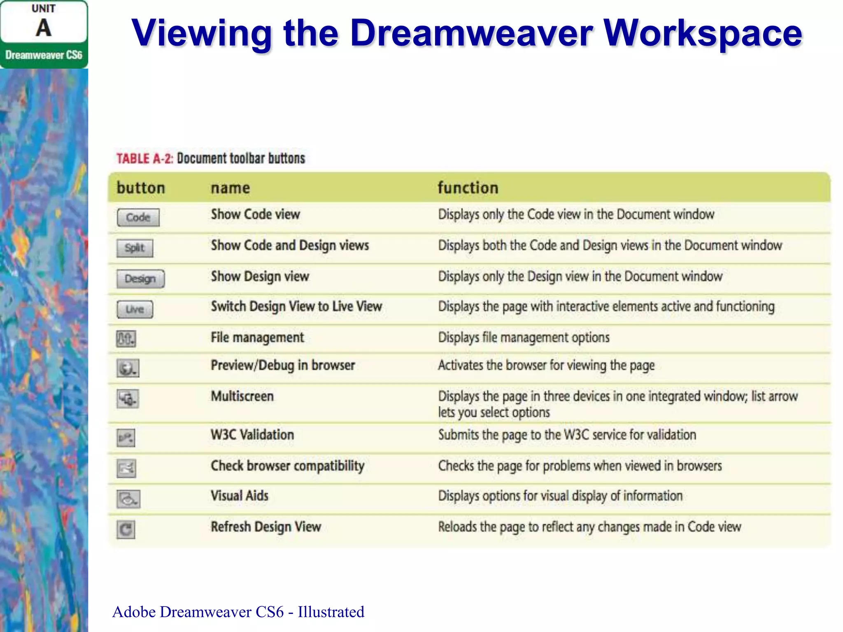
Task: Click 'Displays only the Design view' description
Action: tap(580, 276)
